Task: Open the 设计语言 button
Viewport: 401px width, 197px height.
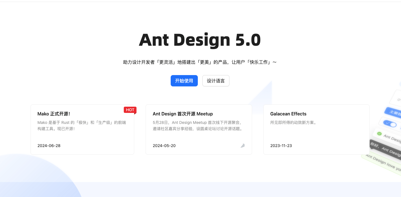Action: tap(216, 81)
